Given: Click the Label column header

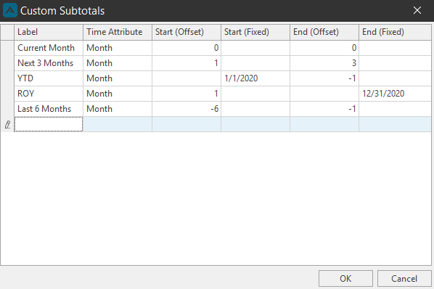Looking at the screenshot, I should click(x=49, y=32).
